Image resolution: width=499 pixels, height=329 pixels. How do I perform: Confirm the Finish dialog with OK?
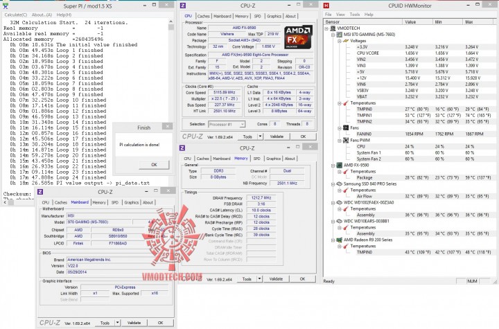pos(154,165)
